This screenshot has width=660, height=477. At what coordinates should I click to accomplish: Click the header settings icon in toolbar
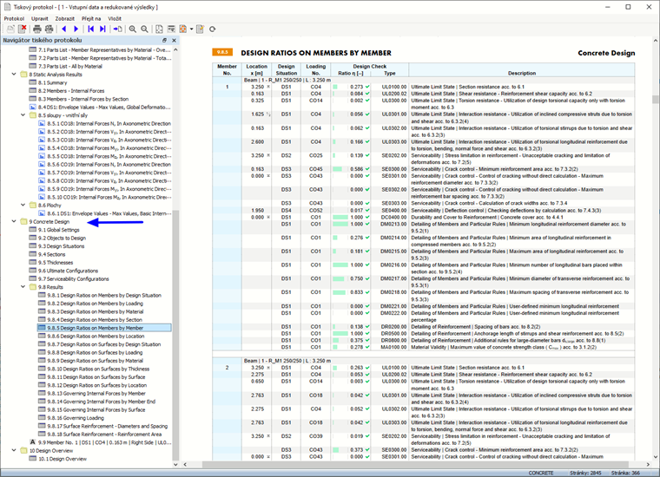(171, 29)
